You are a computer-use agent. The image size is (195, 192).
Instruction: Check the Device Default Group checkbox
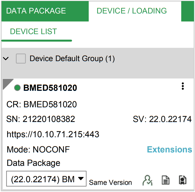click(x=21, y=59)
